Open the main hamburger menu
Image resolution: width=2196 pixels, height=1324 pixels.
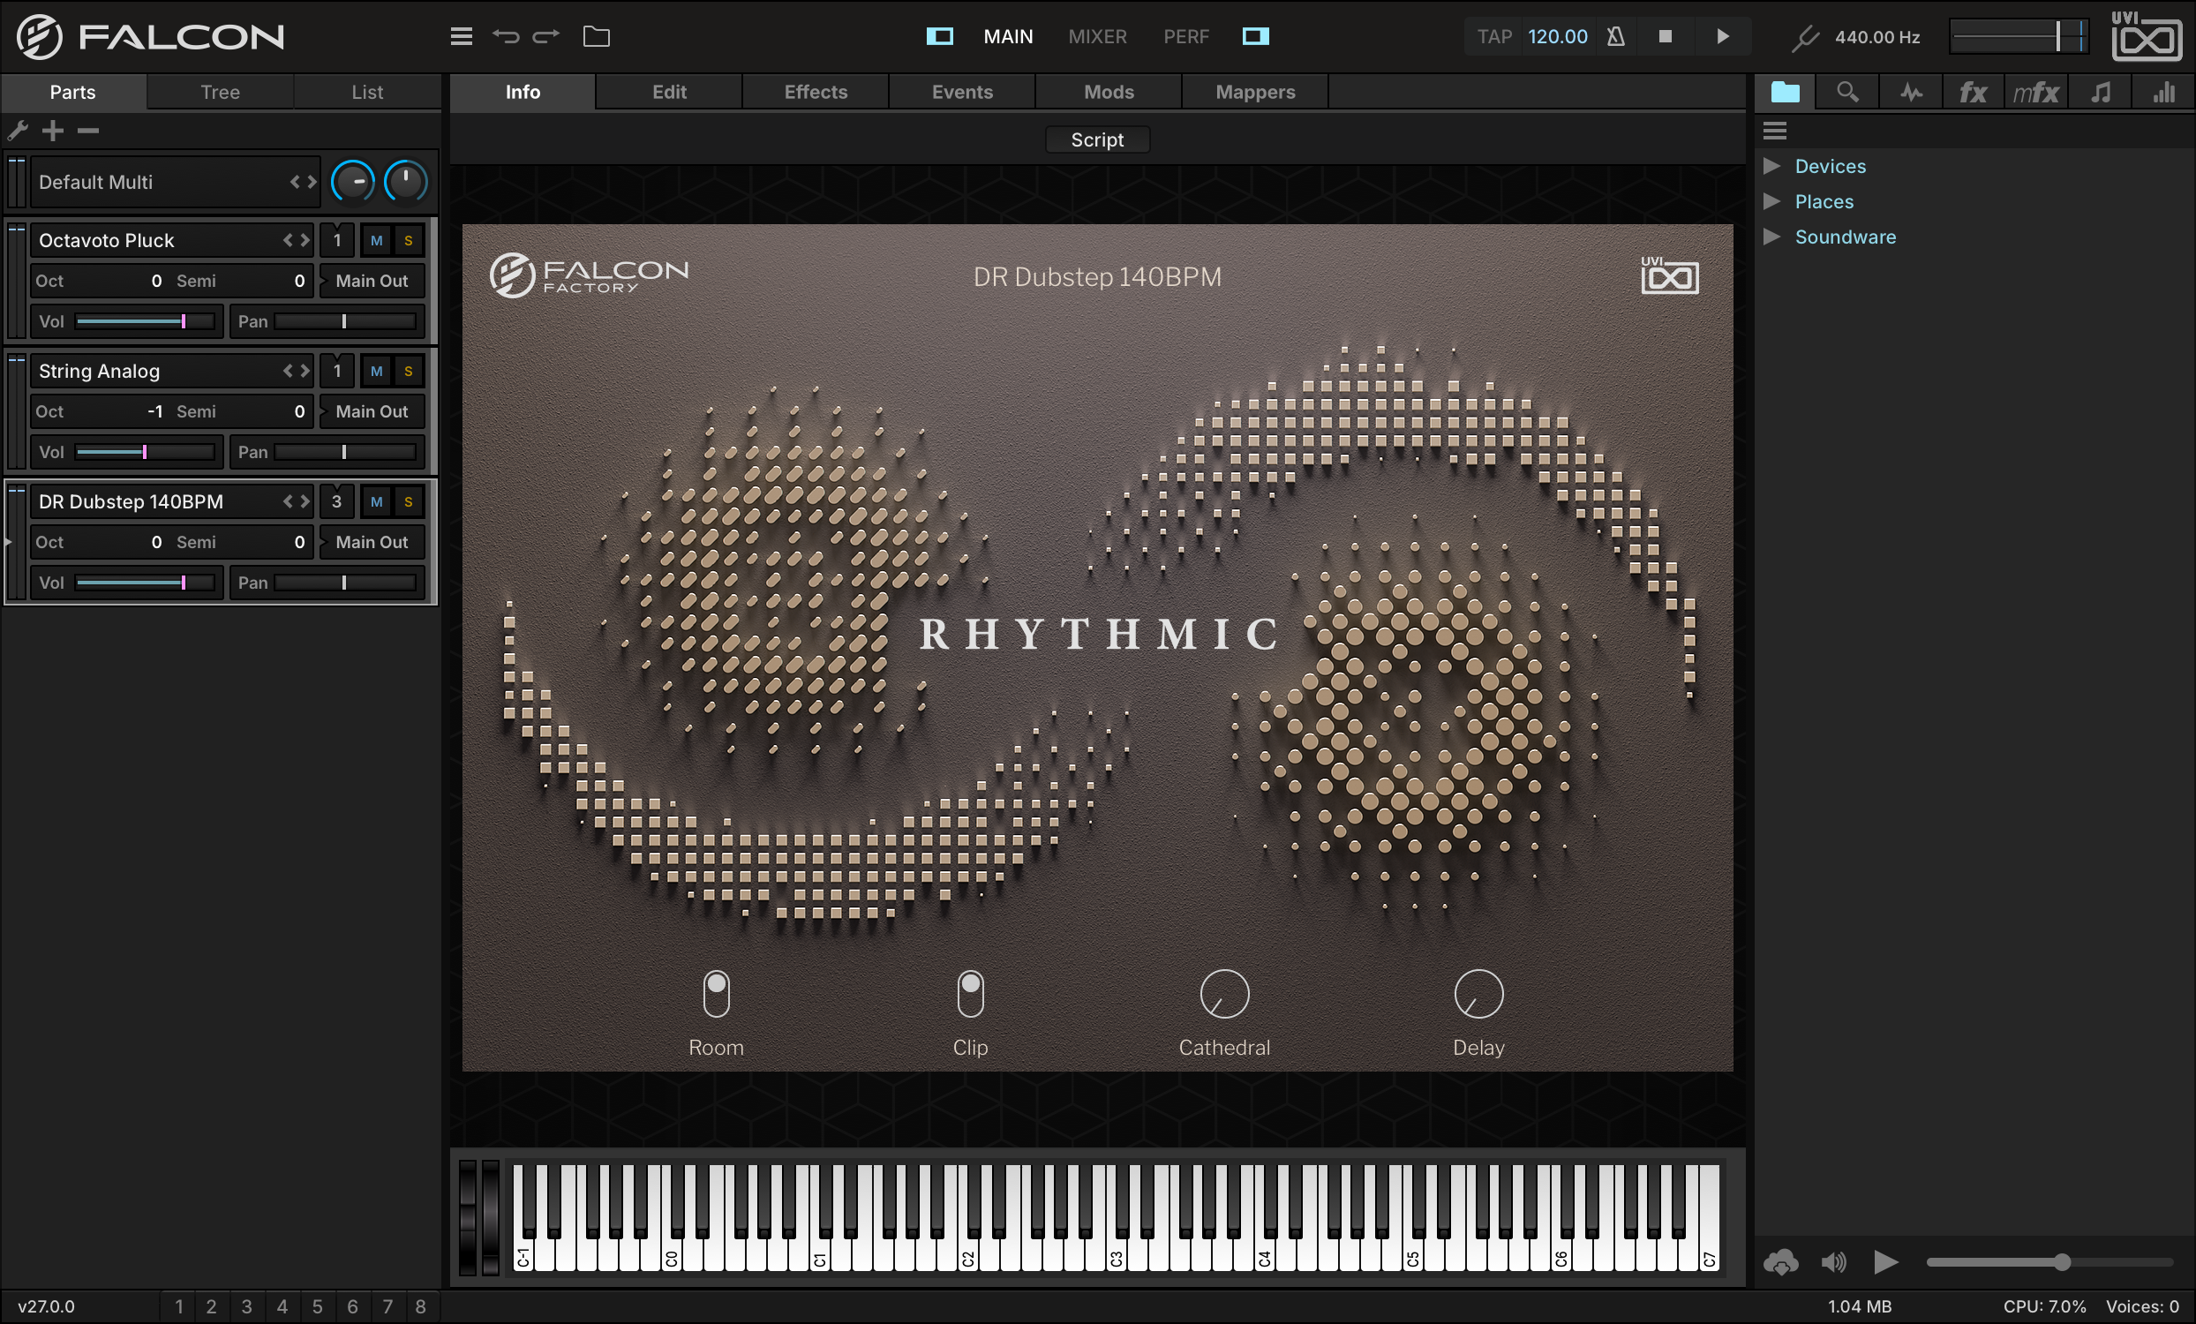click(461, 36)
